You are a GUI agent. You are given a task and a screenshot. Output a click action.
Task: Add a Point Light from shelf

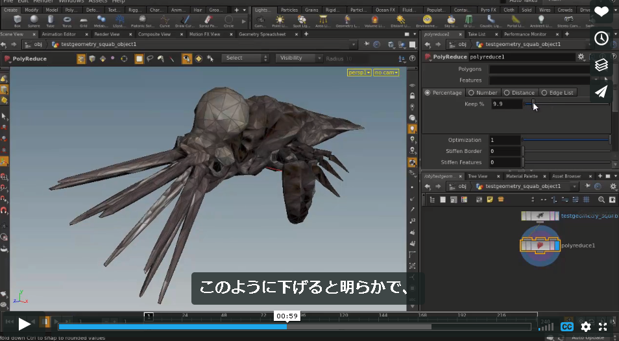[x=280, y=21]
